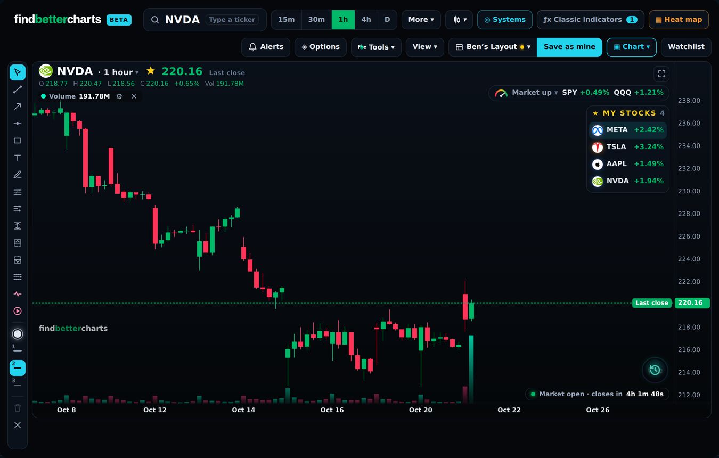This screenshot has width=719, height=458.
Task: Open the More timeframes dropdown
Action: pyautogui.click(x=421, y=20)
